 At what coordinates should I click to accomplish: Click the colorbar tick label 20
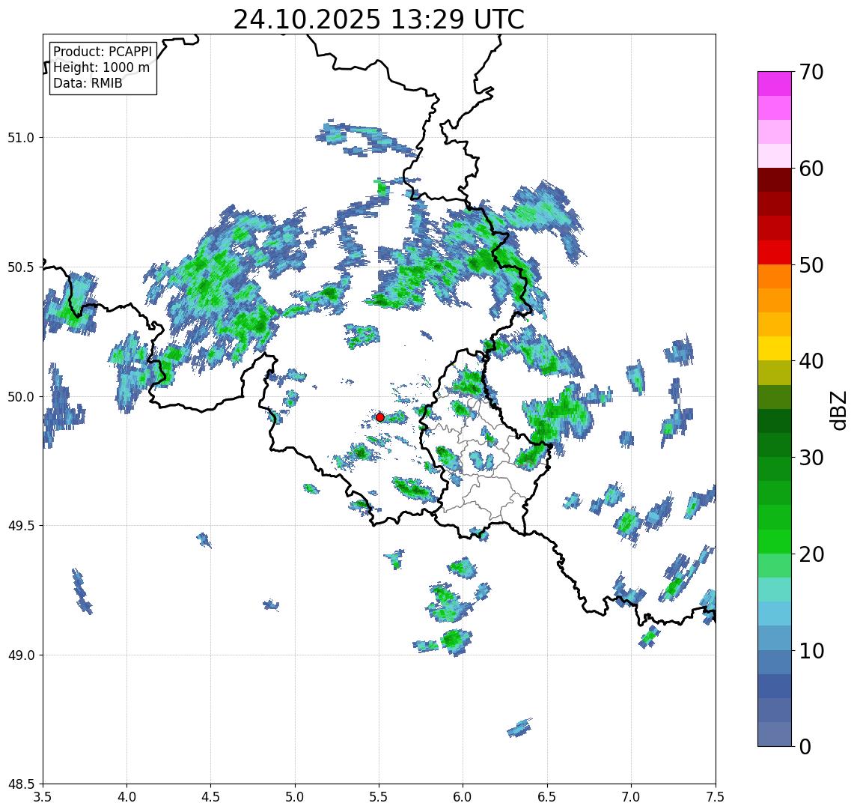[x=811, y=554]
